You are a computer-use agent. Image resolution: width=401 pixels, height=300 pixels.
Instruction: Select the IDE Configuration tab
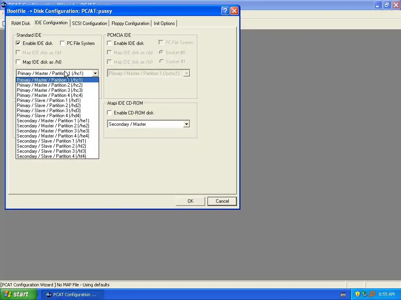click(x=51, y=23)
